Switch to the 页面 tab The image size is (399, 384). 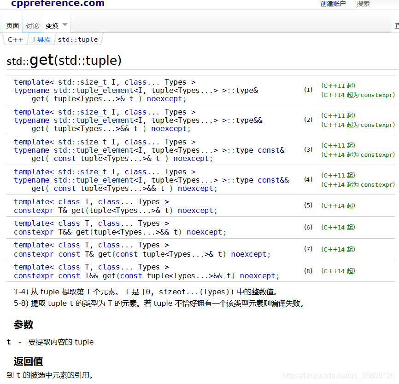pos(12,26)
